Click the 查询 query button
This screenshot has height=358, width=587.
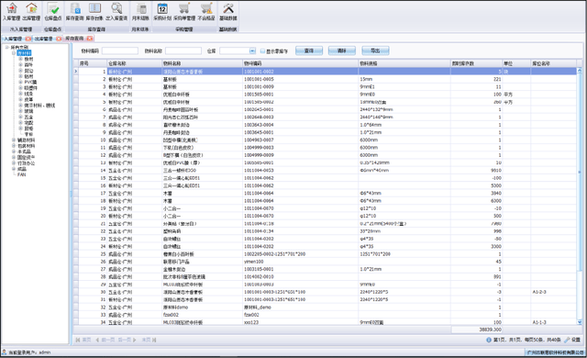click(309, 50)
